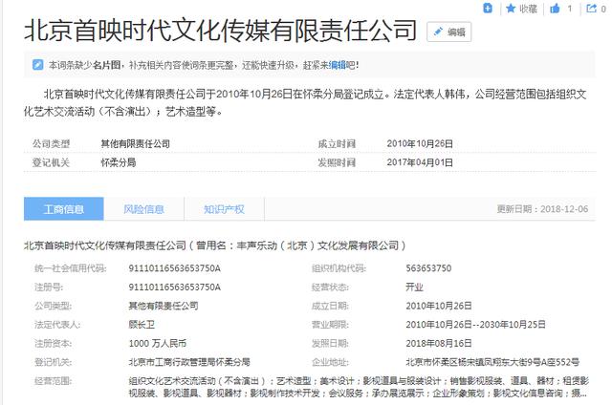
Task: Click the 更新日期：2018-12-06 text
Action: point(542,209)
